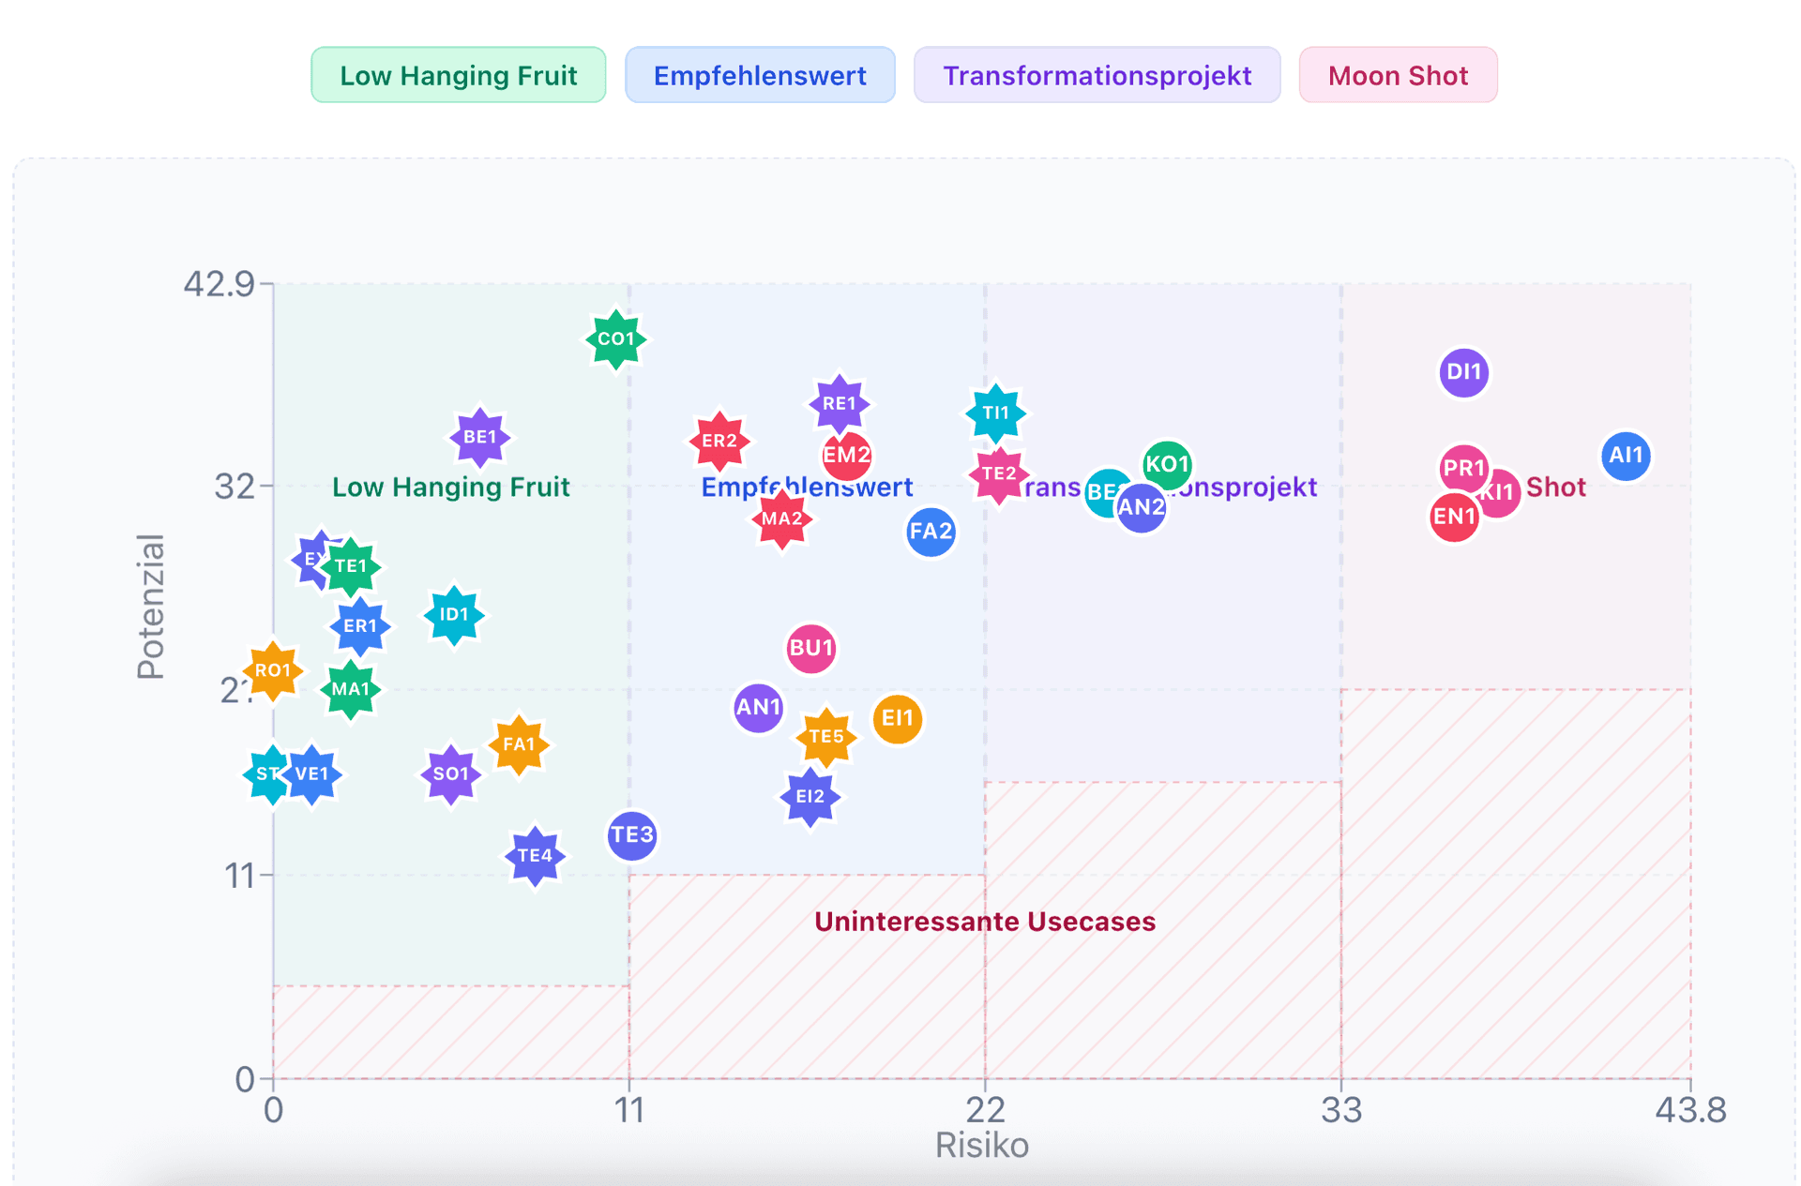
Task: Click the Uninteressante Usecases region label
Action: tap(984, 922)
